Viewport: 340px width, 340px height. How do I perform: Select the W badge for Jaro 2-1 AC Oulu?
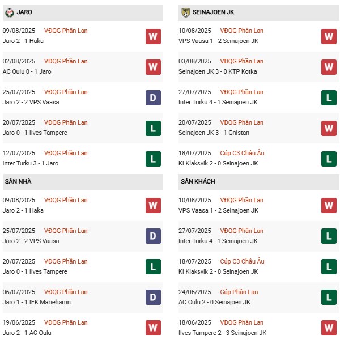click(x=153, y=328)
